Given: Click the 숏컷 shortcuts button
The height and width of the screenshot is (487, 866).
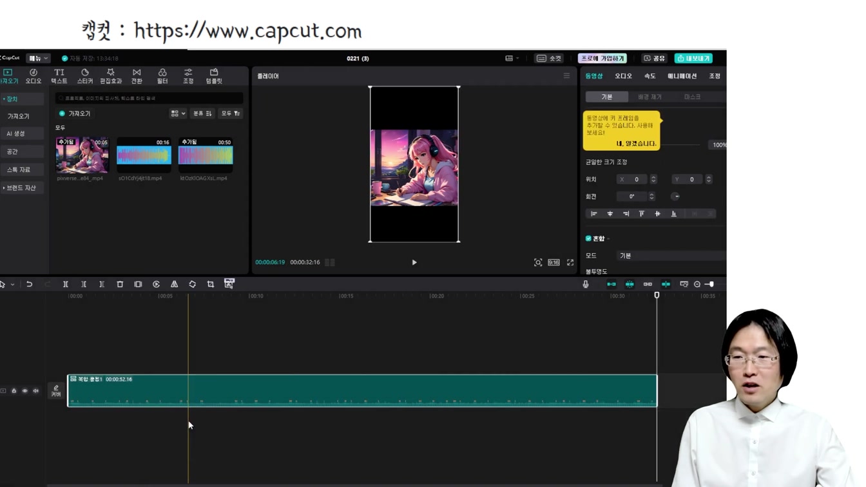Looking at the screenshot, I should click(x=549, y=58).
